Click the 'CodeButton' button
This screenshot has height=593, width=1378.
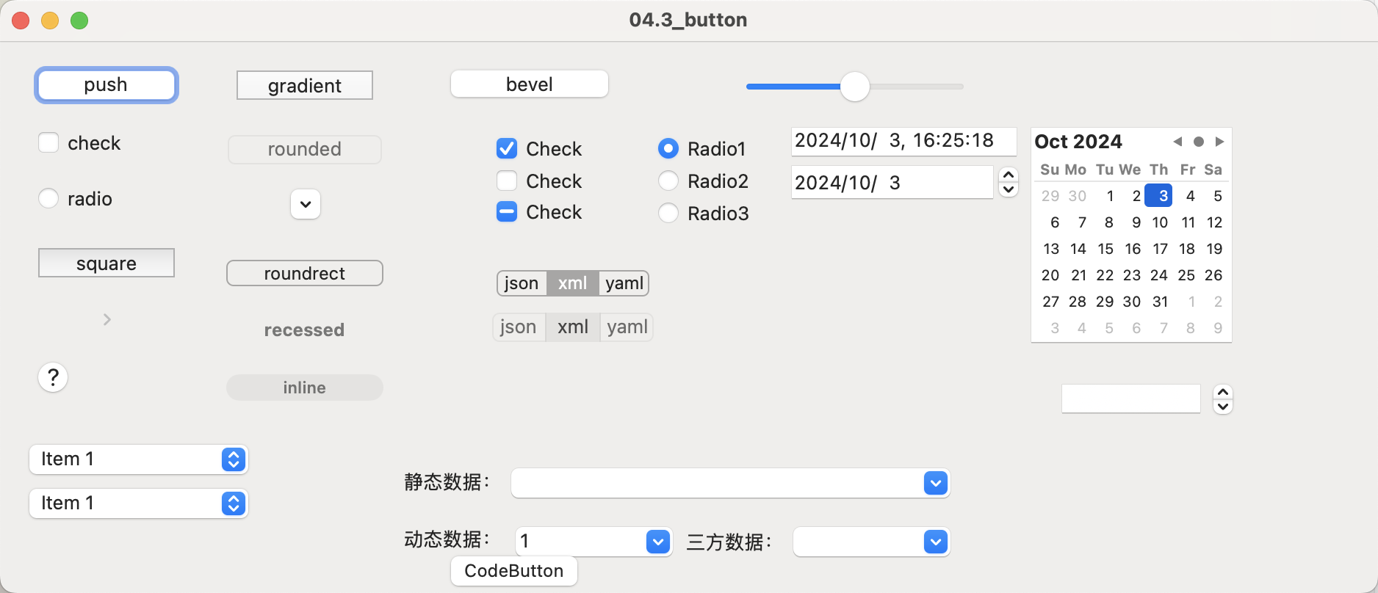pyautogui.click(x=514, y=571)
